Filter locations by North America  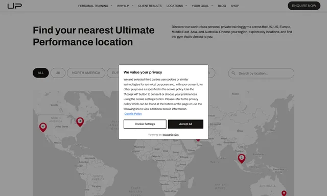click(86, 73)
